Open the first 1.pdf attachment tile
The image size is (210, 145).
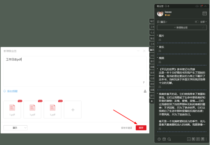(12, 110)
